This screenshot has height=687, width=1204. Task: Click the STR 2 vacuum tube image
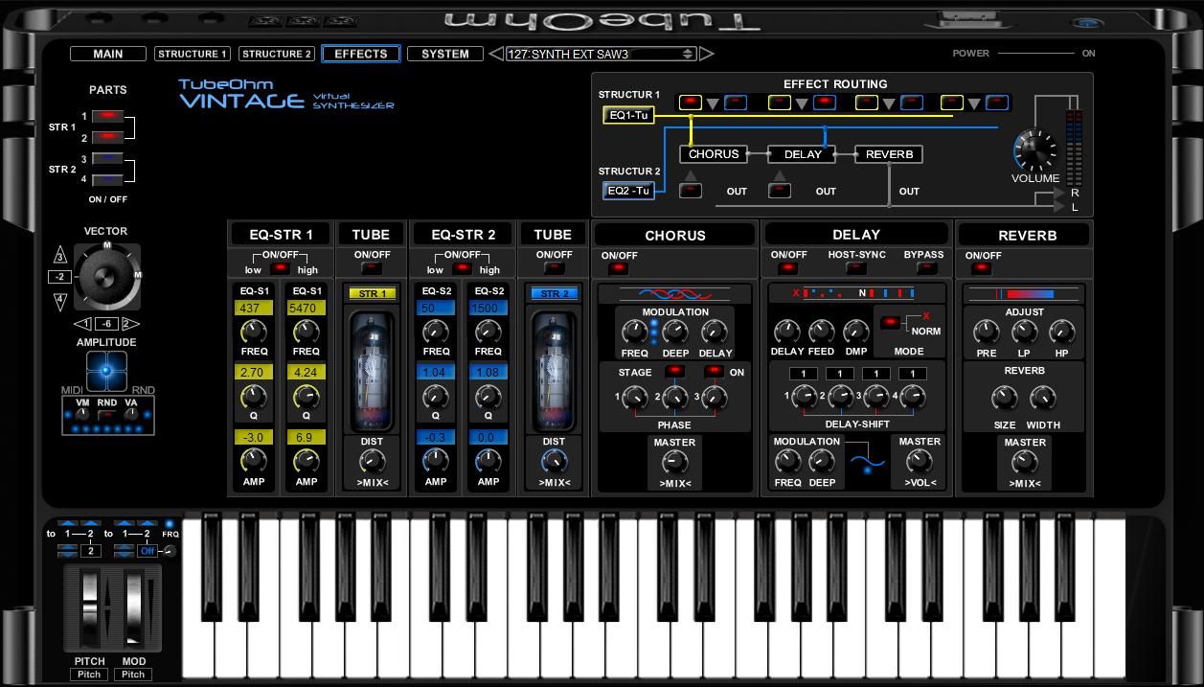[x=554, y=370]
